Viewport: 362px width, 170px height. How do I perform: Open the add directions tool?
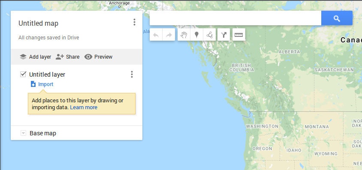tap(224, 35)
